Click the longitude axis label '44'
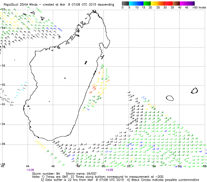The height and width of the screenshot is (182, 207). [x=28, y=166]
